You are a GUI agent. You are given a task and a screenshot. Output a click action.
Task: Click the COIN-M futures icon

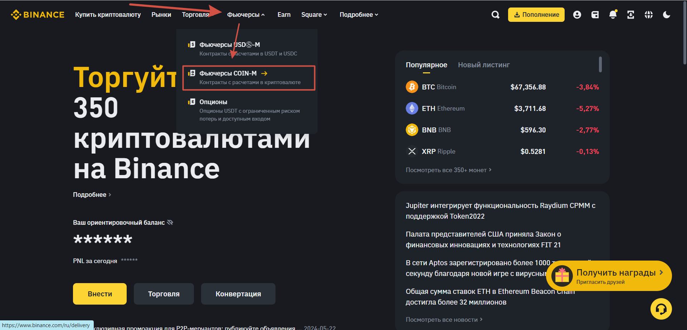point(192,73)
